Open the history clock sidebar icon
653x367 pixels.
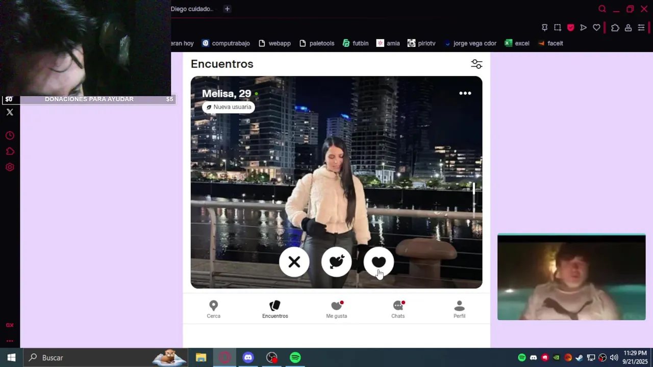(10, 136)
